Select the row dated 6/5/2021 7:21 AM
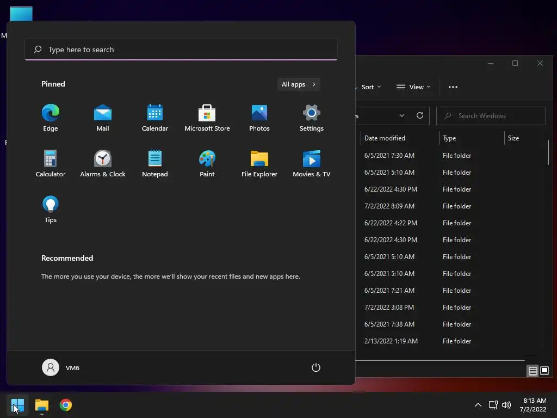The width and height of the screenshot is (557, 418). pos(451,291)
